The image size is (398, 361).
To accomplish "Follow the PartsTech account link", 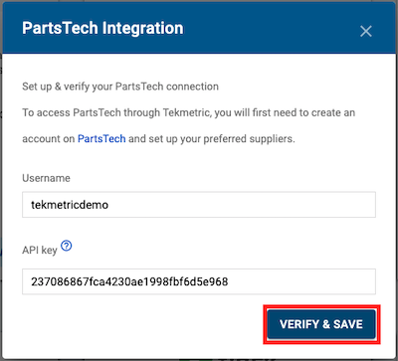I will pos(101,138).
